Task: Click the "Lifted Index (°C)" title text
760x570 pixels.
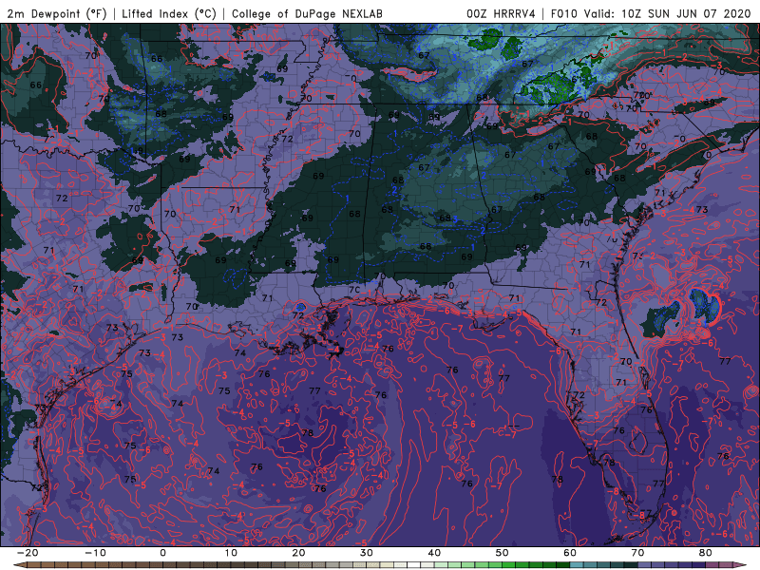Action: point(169,13)
